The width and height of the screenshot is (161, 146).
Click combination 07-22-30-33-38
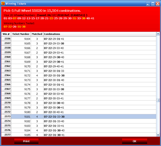[54, 89]
